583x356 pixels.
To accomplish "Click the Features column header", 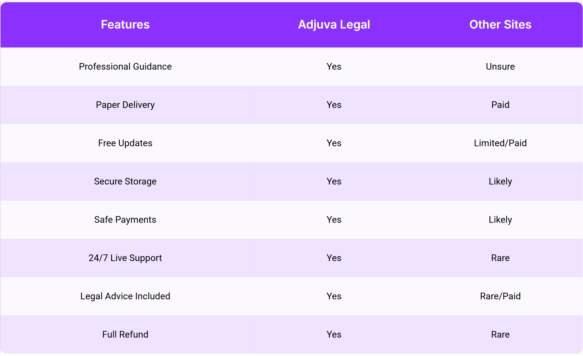I will click(x=125, y=25).
